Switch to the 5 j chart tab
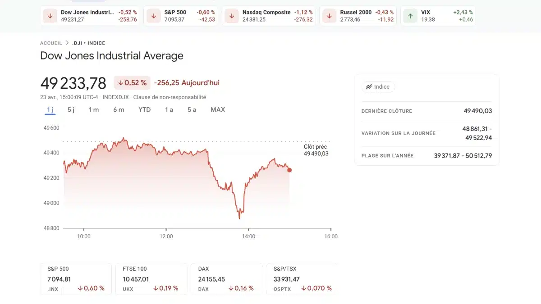This screenshot has height=304, width=541. click(71, 109)
